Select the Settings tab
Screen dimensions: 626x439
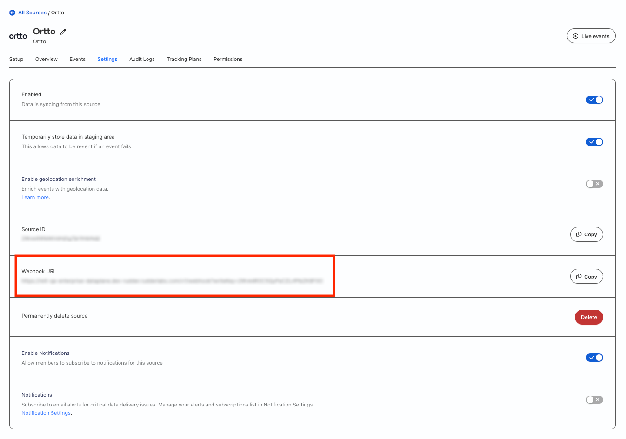pyautogui.click(x=107, y=59)
